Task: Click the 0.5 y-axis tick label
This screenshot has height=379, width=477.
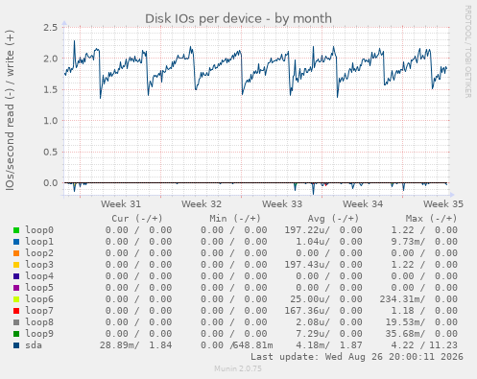Action: point(51,152)
